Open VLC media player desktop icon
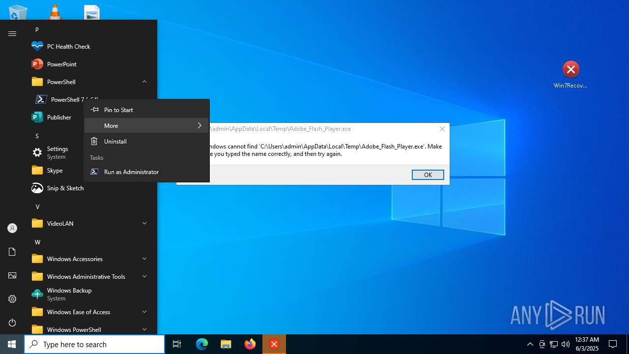The image size is (629, 354). point(55,12)
